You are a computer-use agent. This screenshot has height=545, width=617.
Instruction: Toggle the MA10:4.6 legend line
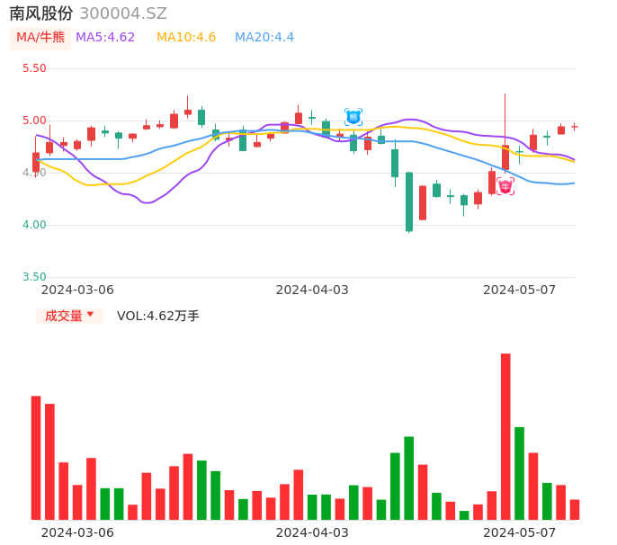point(186,38)
